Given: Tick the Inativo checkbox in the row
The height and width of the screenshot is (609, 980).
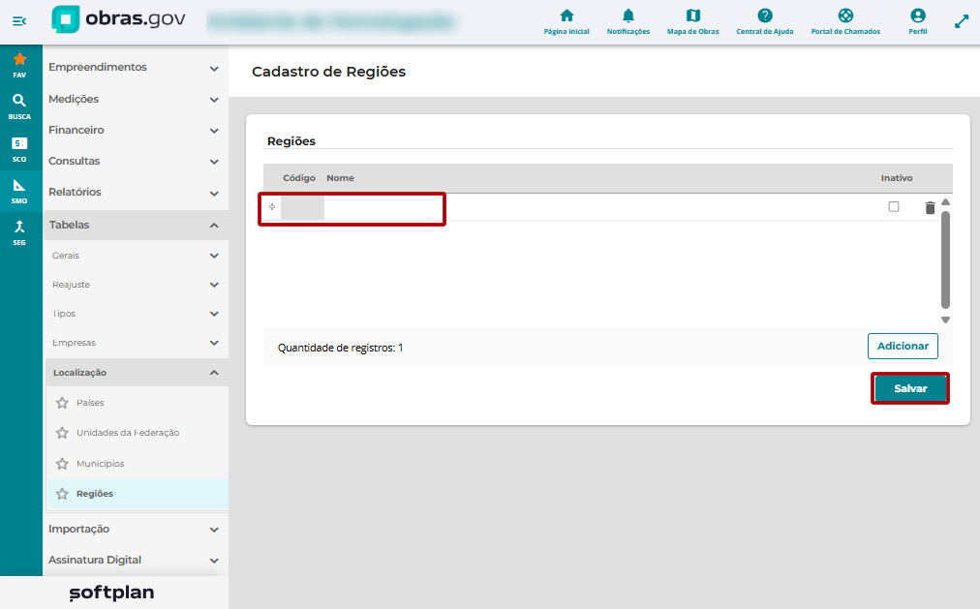Looking at the screenshot, I should (x=894, y=207).
